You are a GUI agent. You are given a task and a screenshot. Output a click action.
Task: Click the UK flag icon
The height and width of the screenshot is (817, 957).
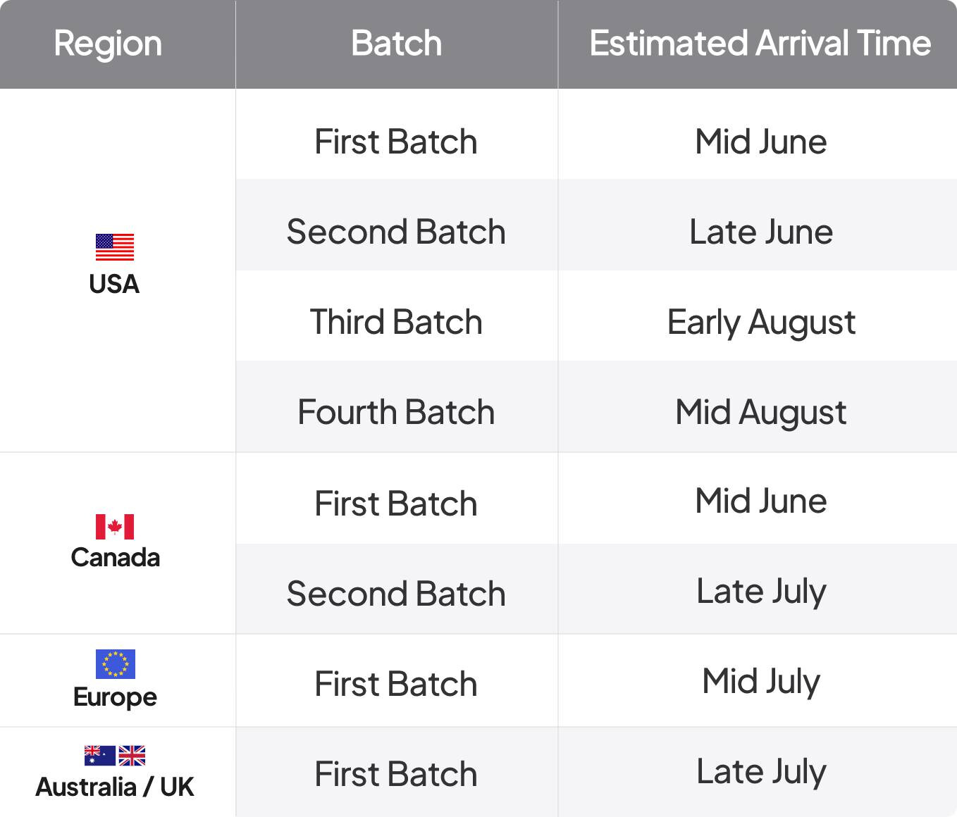(x=132, y=756)
